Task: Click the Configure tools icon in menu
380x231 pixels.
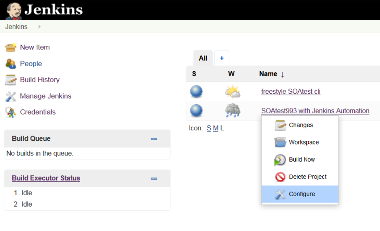Action: click(280, 194)
